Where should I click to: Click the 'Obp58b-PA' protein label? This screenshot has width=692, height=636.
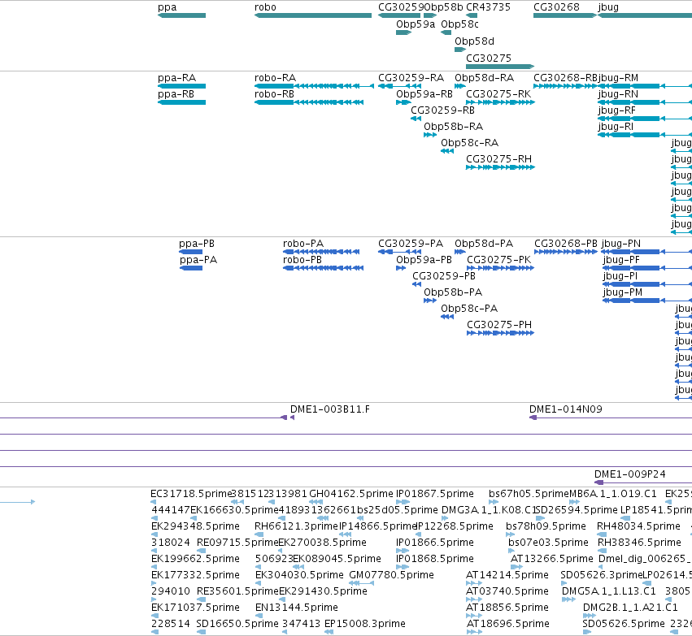pyautogui.click(x=453, y=292)
